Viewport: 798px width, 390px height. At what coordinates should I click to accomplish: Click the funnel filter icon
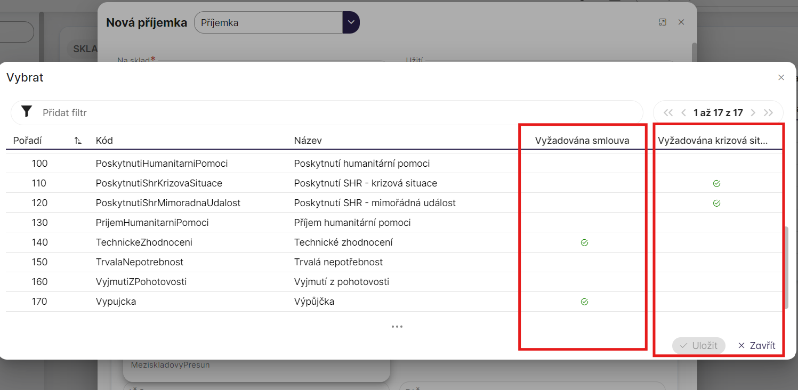(x=26, y=112)
